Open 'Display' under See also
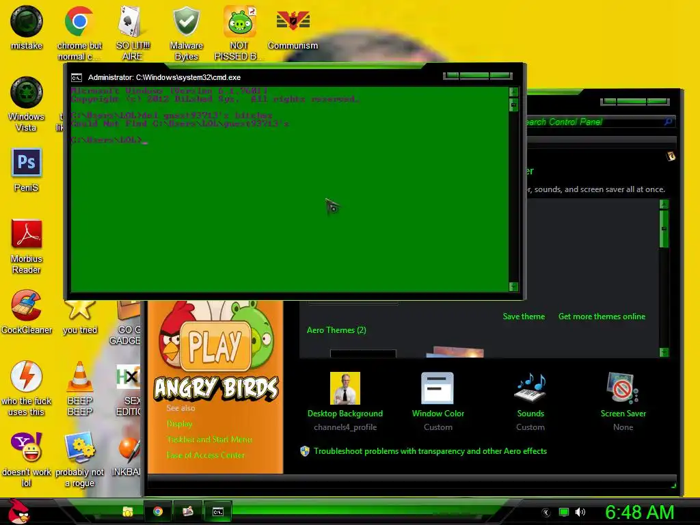Screen dimensions: 700x525 (179, 424)
